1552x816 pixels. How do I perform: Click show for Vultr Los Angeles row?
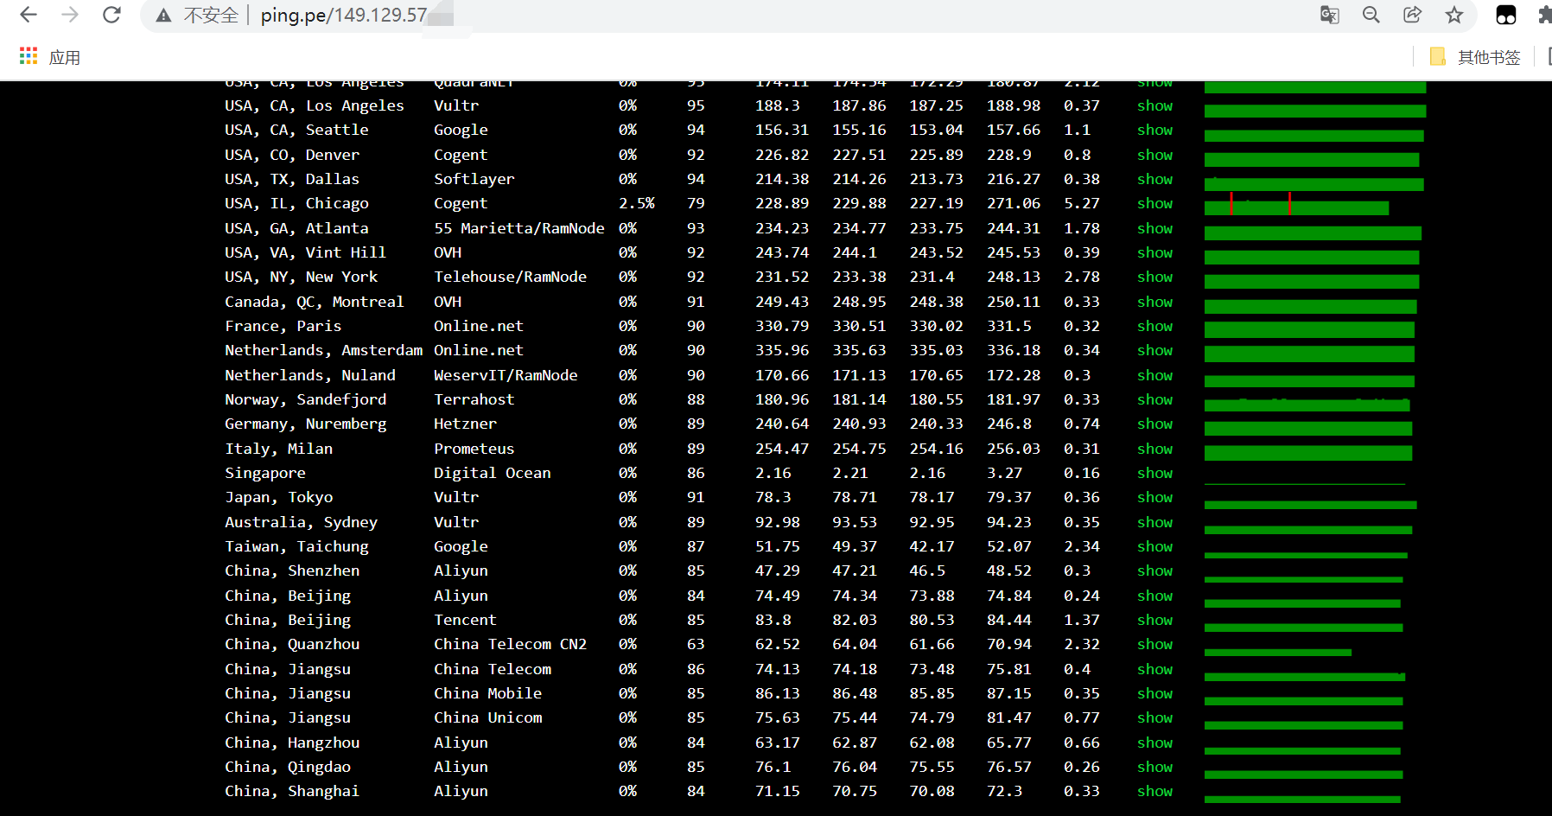pos(1154,105)
